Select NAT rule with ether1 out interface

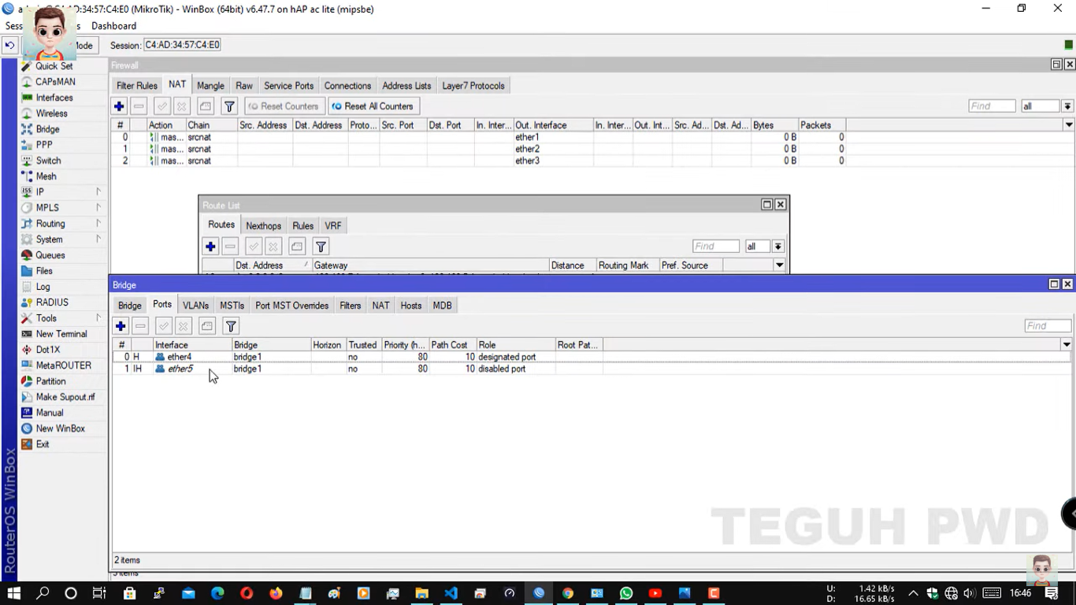592,137
